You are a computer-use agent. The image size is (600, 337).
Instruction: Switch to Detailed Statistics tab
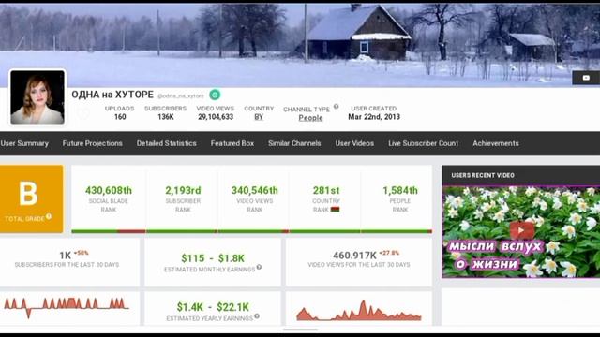(167, 143)
